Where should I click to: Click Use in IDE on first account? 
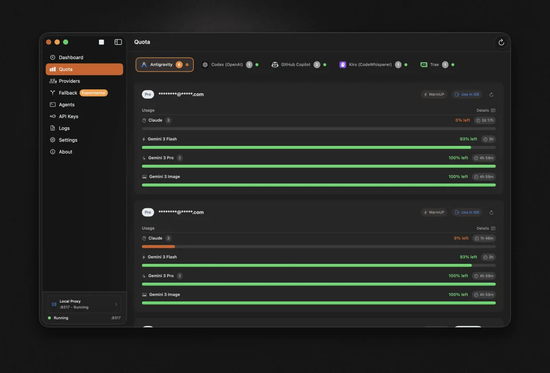click(x=467, y=95)
